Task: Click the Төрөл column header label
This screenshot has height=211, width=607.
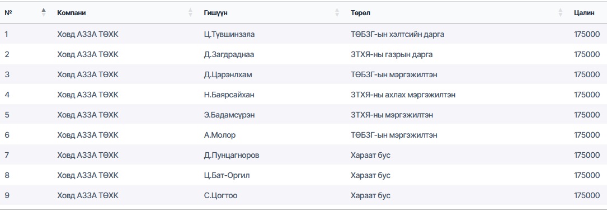Action: (360, 13)
